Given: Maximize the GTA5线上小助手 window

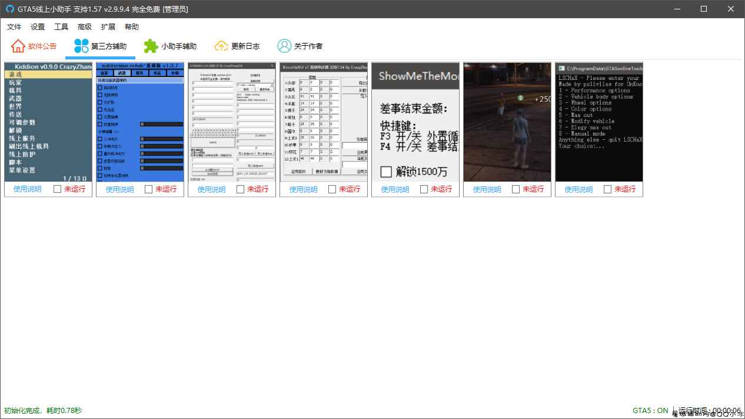Looking at the screenshot, I should (704, 9).
